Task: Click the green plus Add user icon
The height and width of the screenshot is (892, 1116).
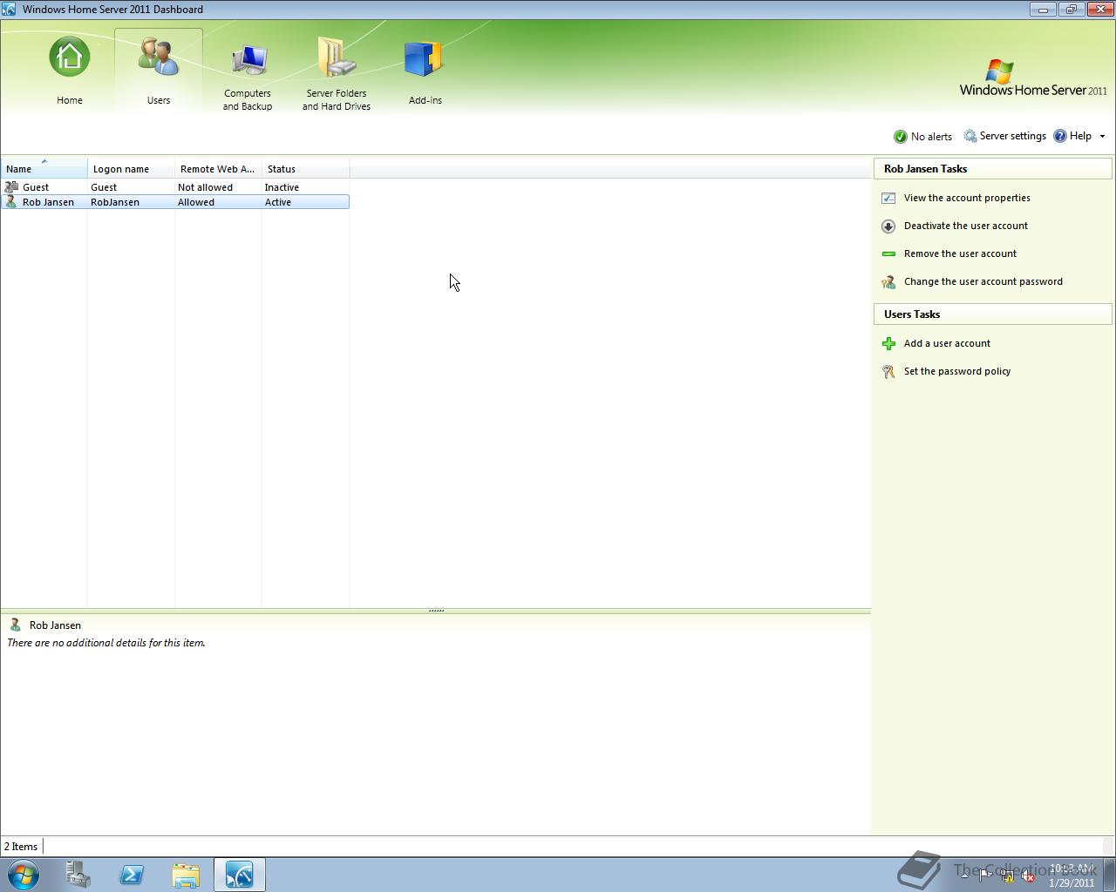Action: coord(888,343)
